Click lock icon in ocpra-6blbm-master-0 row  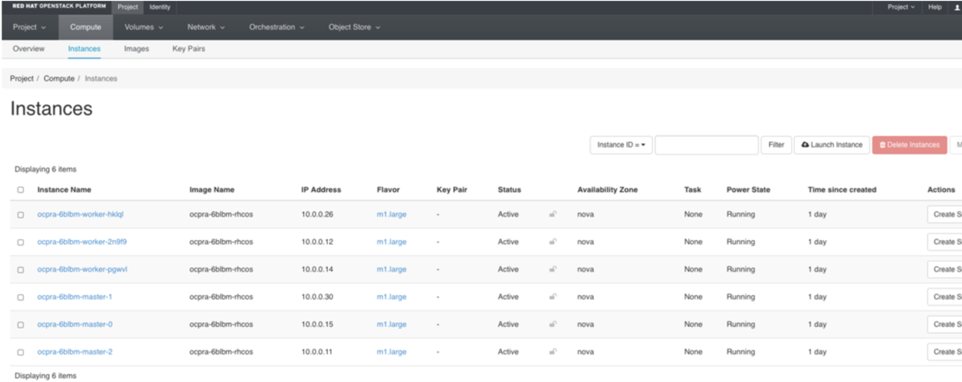pyautogui.click(x=552, y=325)
